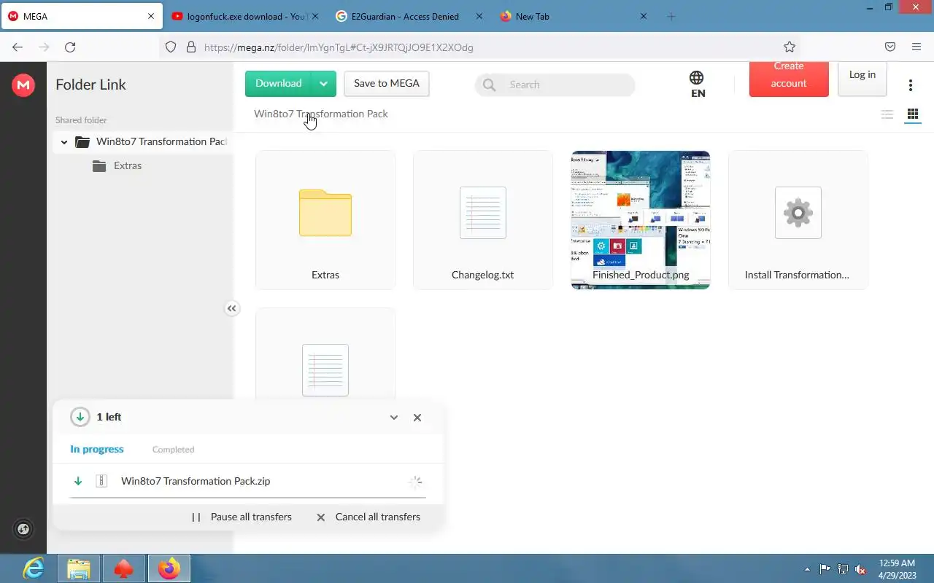The height and width of the screenshot is (583, 934).
Task: Click the URL address bar
Action: [480, 47]
